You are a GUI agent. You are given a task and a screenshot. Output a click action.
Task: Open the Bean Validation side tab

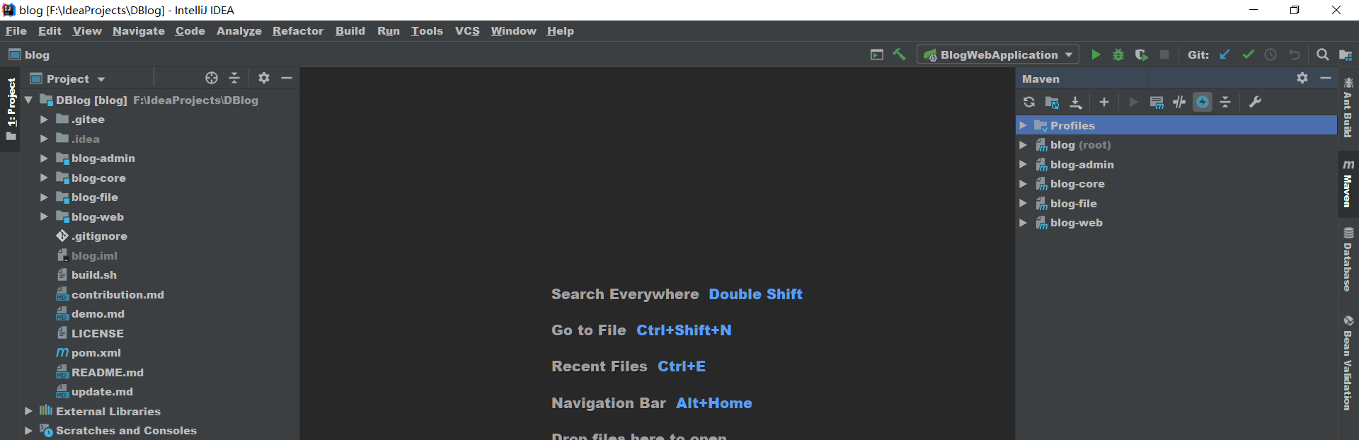pyautogui.click(x=1348, y=364)
